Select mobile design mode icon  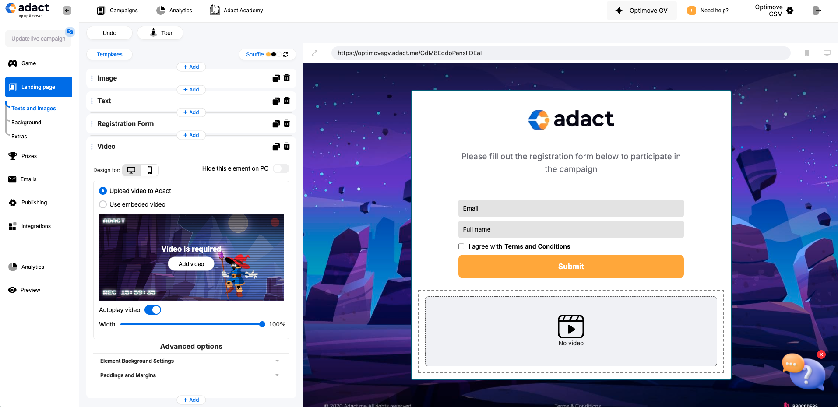pos(150,170)
